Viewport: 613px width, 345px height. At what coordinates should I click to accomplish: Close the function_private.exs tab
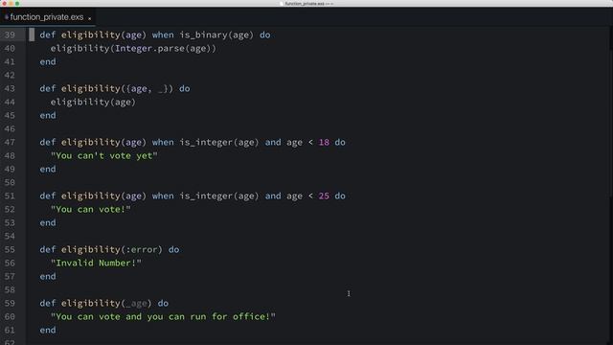coord(89,18)
